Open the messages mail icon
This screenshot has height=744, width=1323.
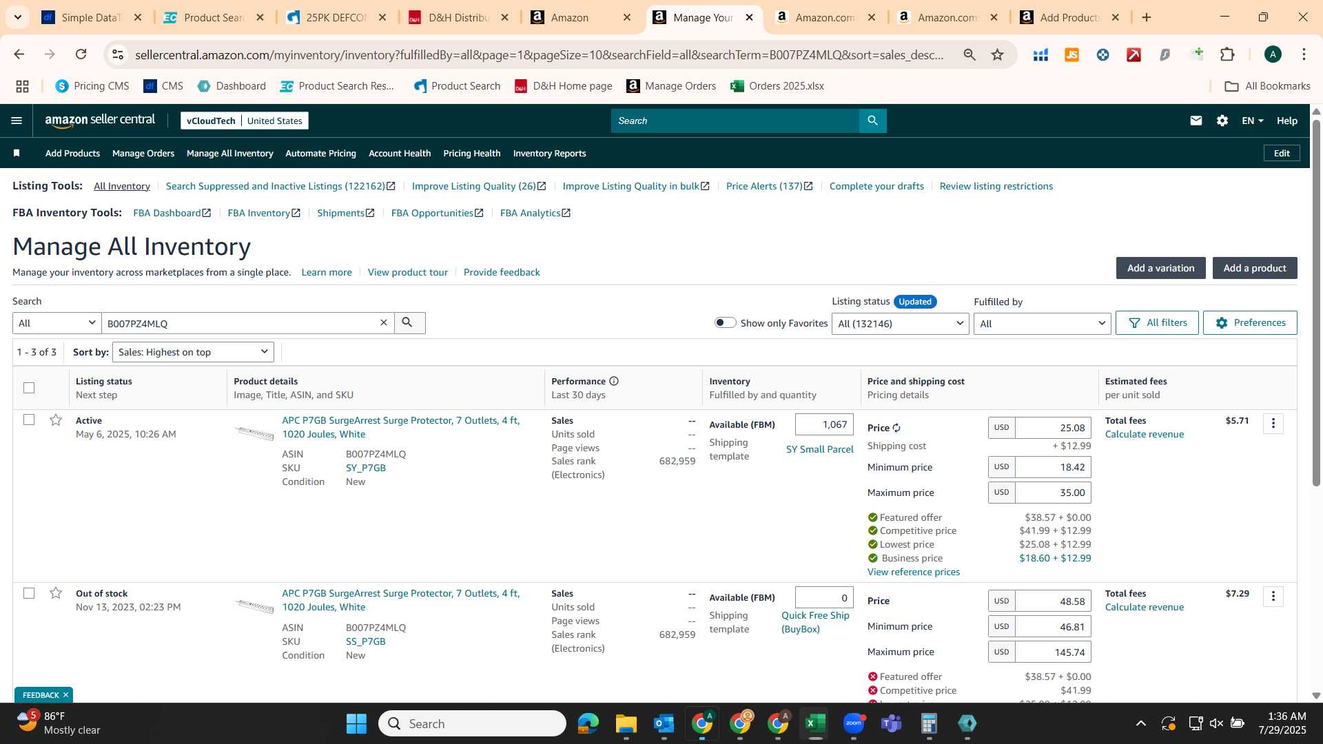pos(1196,121)
